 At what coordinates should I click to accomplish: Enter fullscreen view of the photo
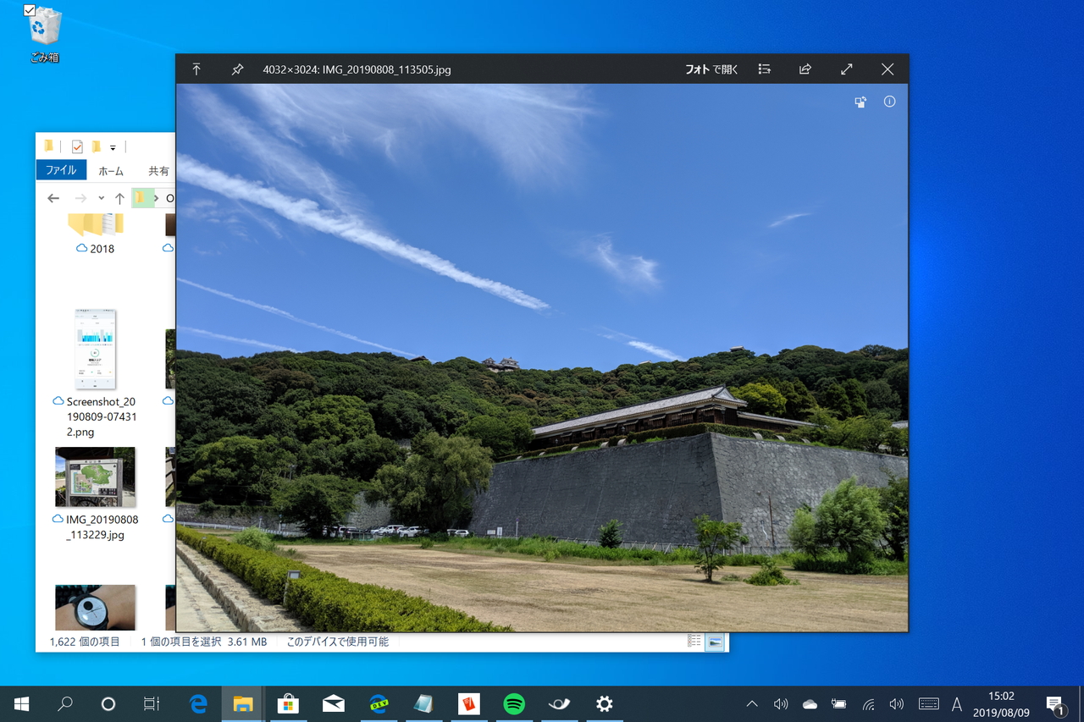pos(846,69)
